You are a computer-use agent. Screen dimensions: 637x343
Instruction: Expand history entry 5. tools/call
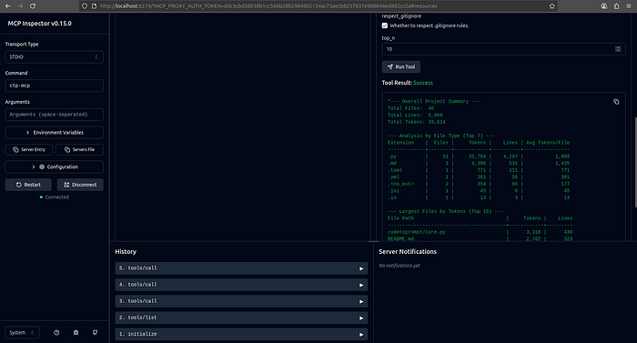pyautogui.click(x=241, y=268)
